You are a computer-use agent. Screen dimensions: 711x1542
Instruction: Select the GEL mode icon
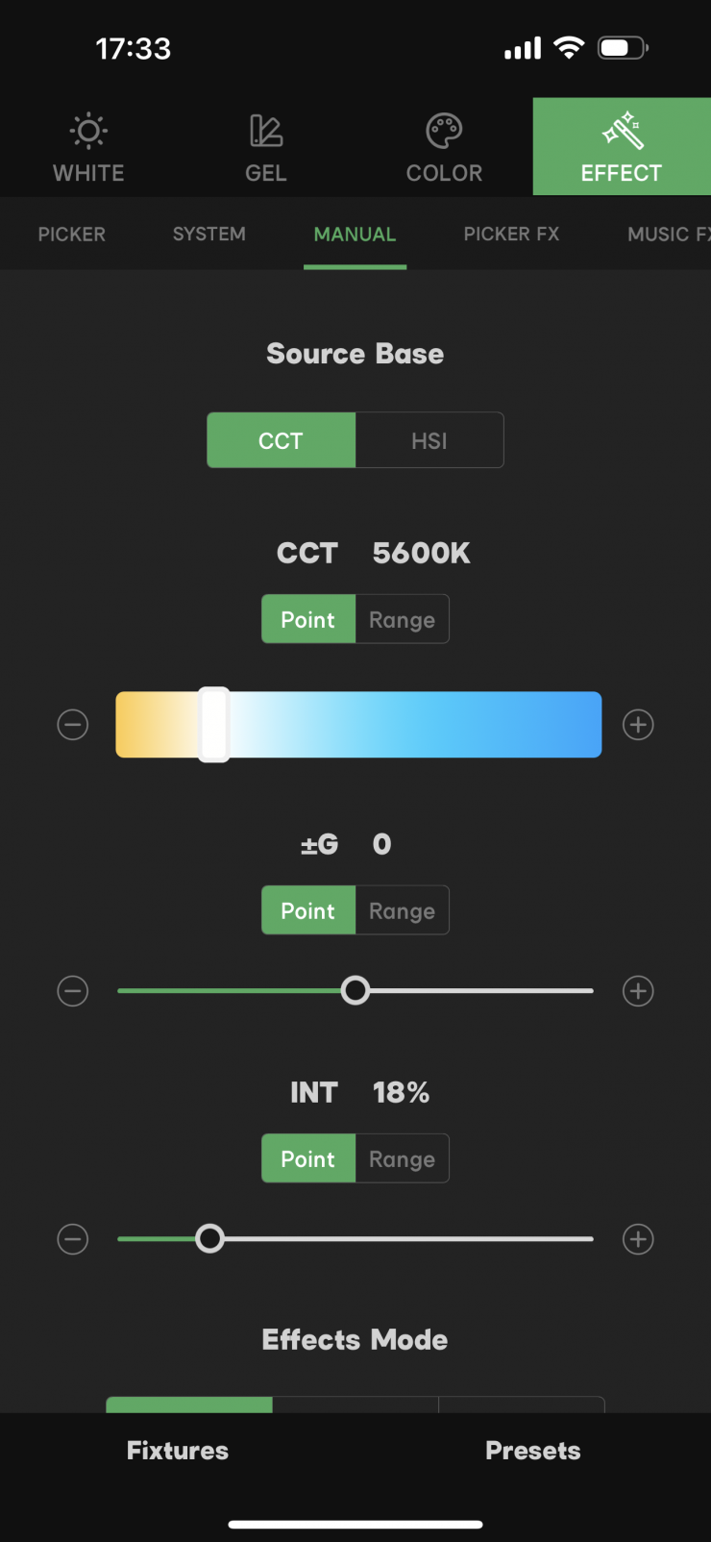point(266,131)
